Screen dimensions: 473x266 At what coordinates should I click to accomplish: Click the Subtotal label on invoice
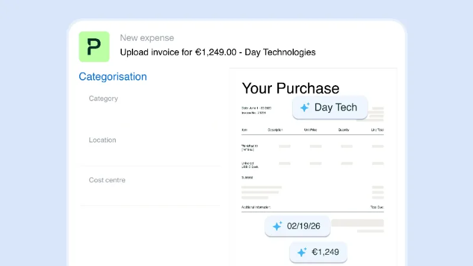(247, 178)
